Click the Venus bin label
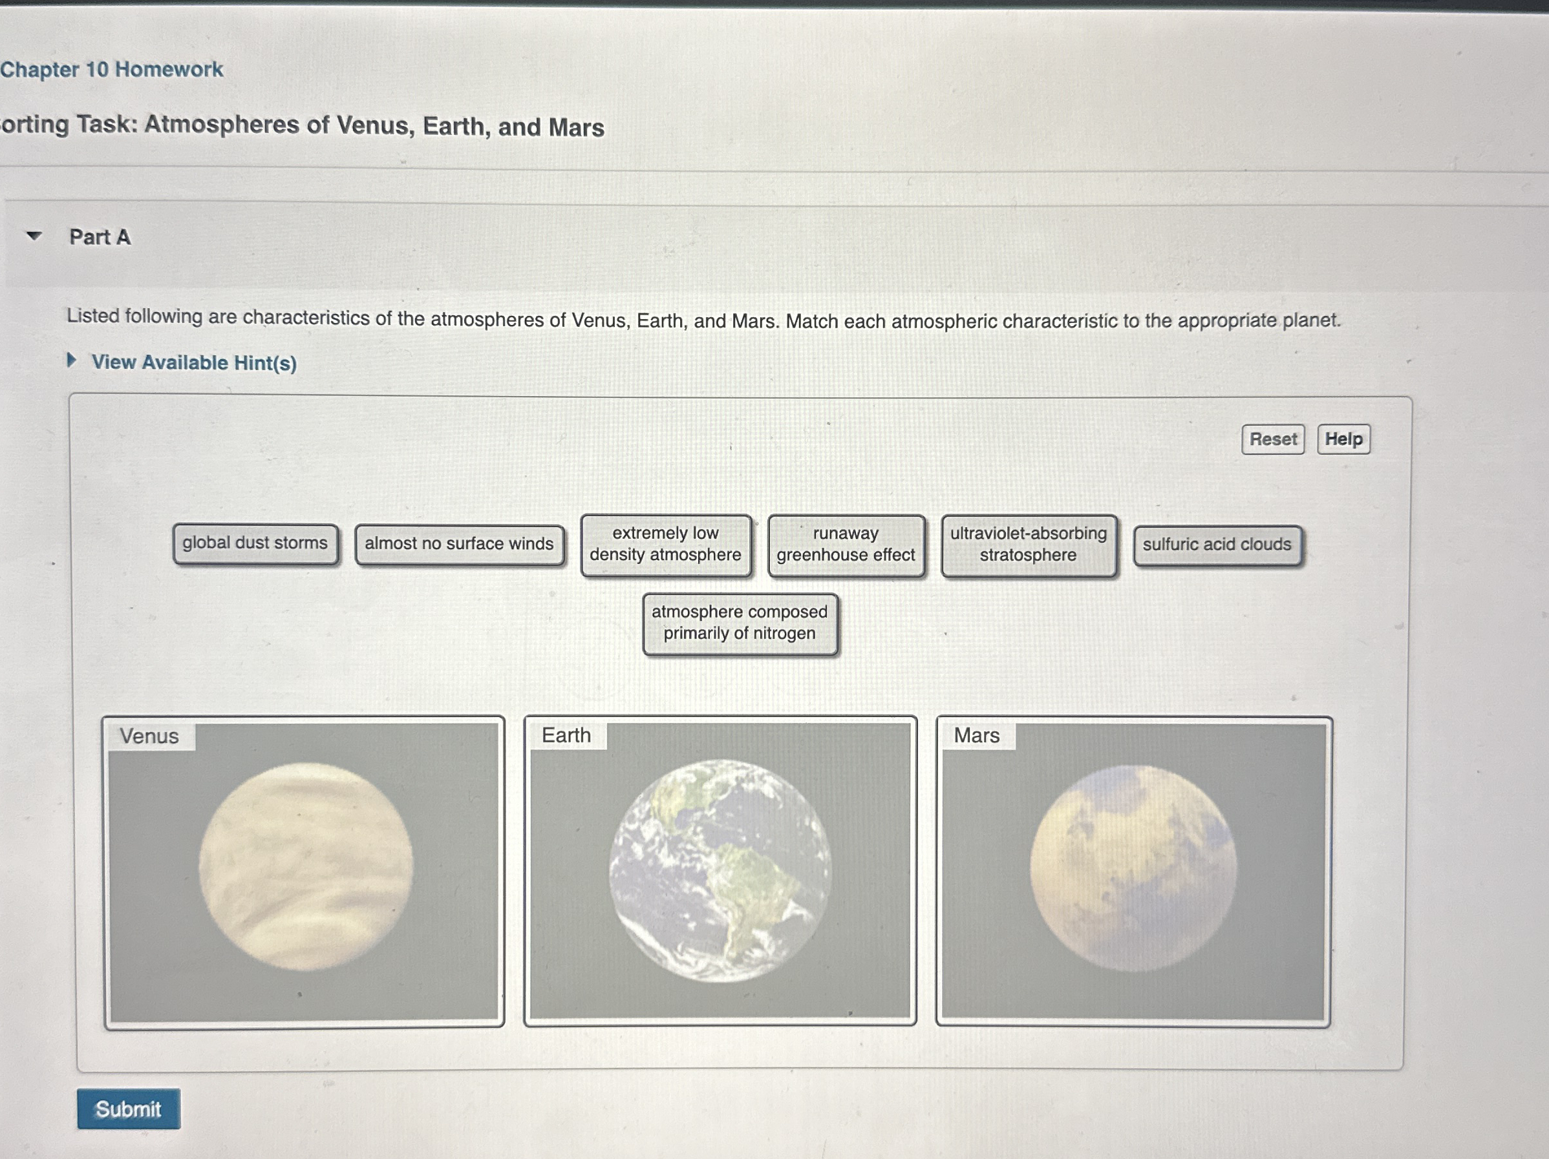This screenshot has width=1549, height=1159. (x=149, y=736)
